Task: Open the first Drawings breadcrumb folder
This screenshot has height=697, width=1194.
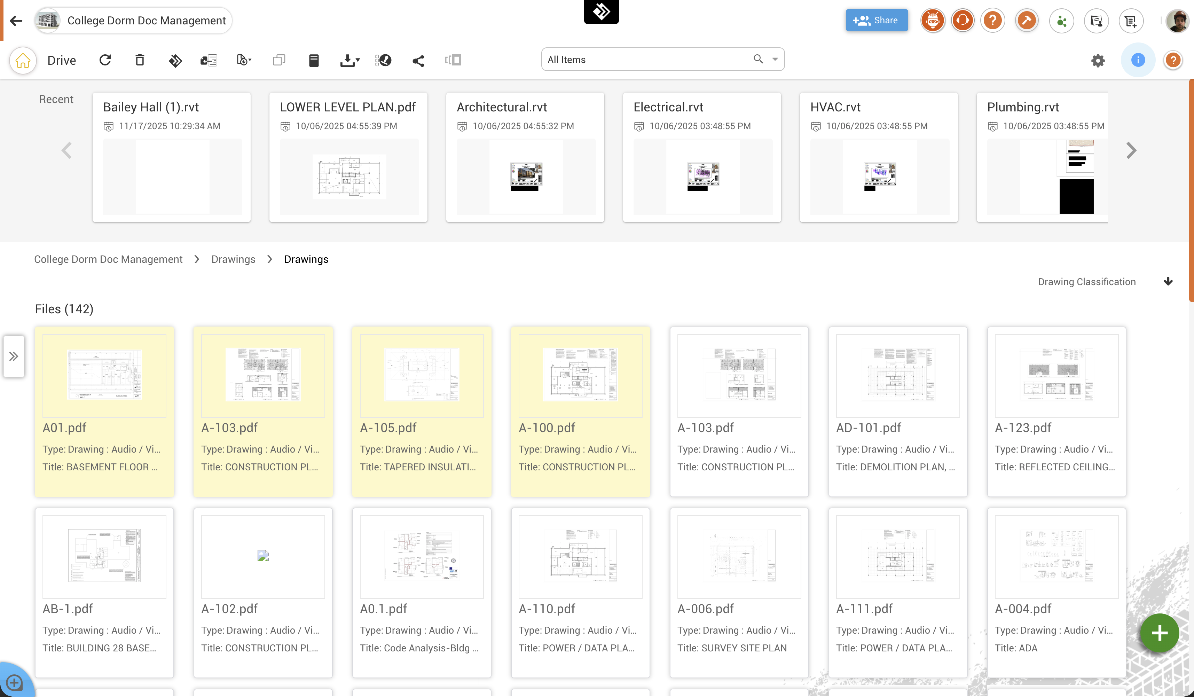Action: pos(233,259)
